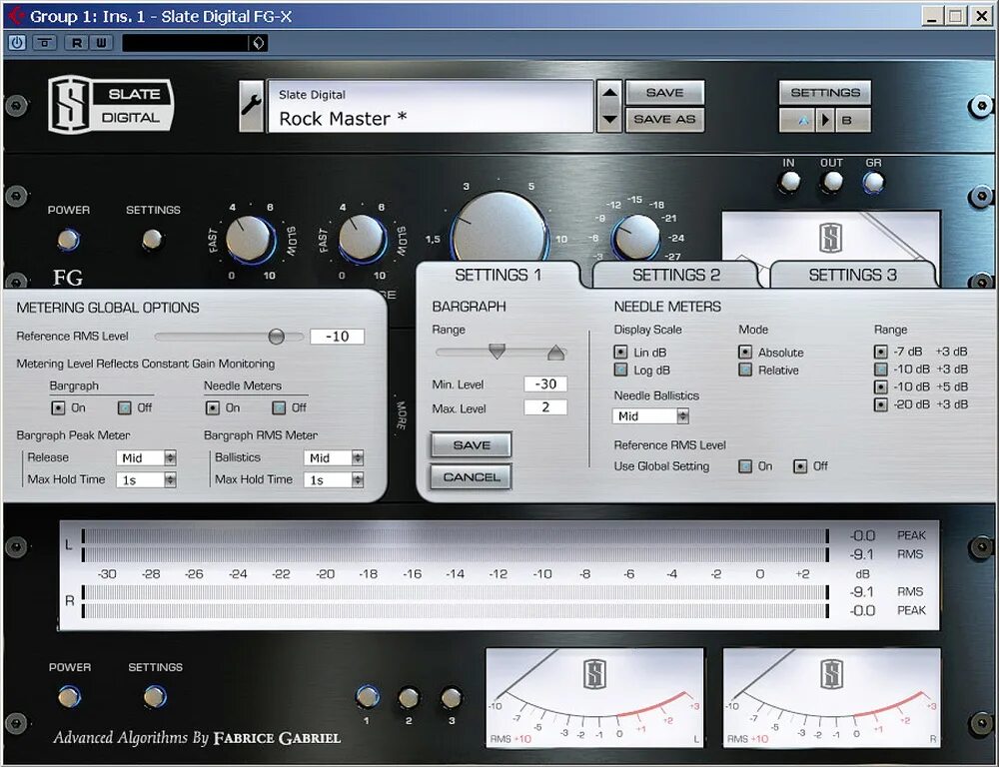
Task: Click the second FAST/SLOW release knob
Action: (362, 239)
